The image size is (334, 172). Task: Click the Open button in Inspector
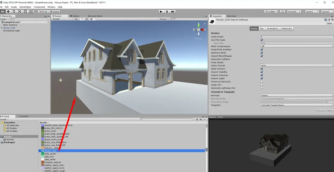click(330, 23)
